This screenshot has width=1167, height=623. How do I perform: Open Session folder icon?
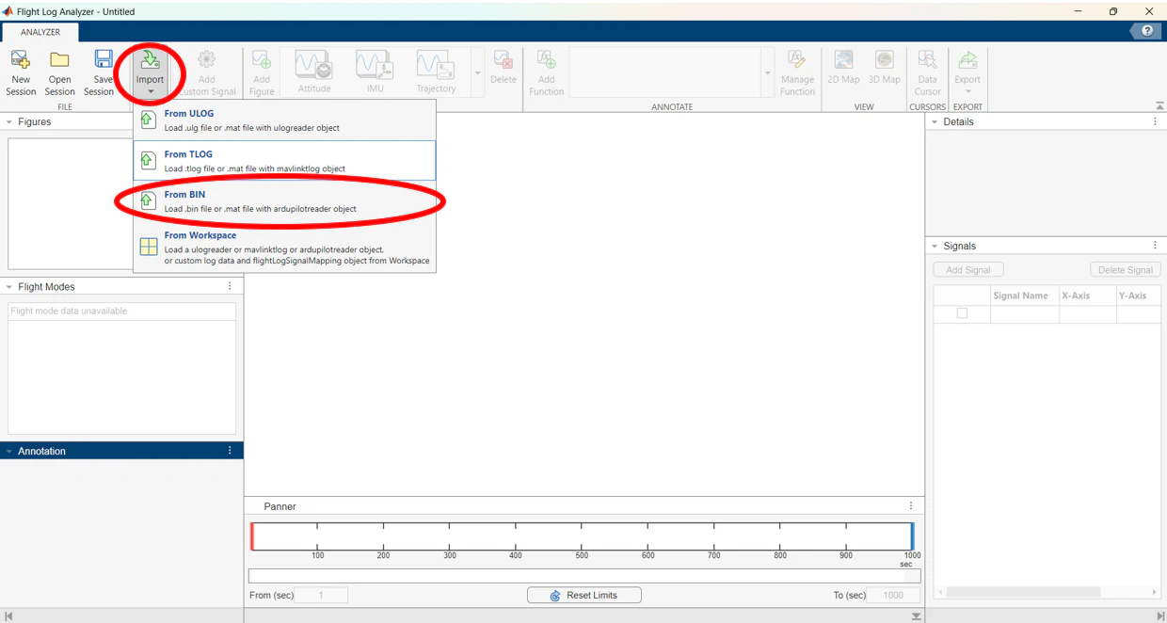point(59,60)
